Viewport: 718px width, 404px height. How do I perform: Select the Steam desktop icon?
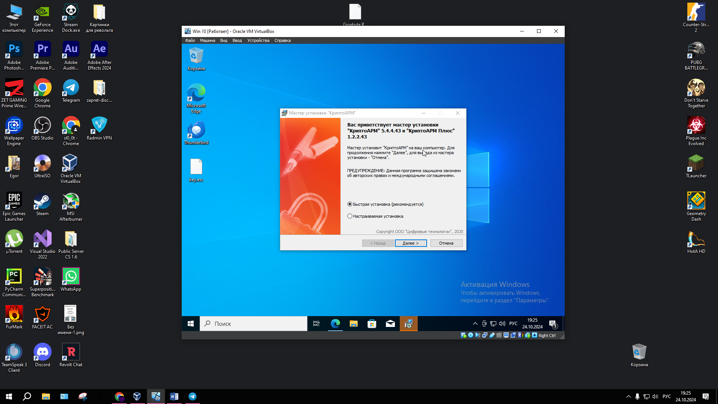[x=43, y=204]
